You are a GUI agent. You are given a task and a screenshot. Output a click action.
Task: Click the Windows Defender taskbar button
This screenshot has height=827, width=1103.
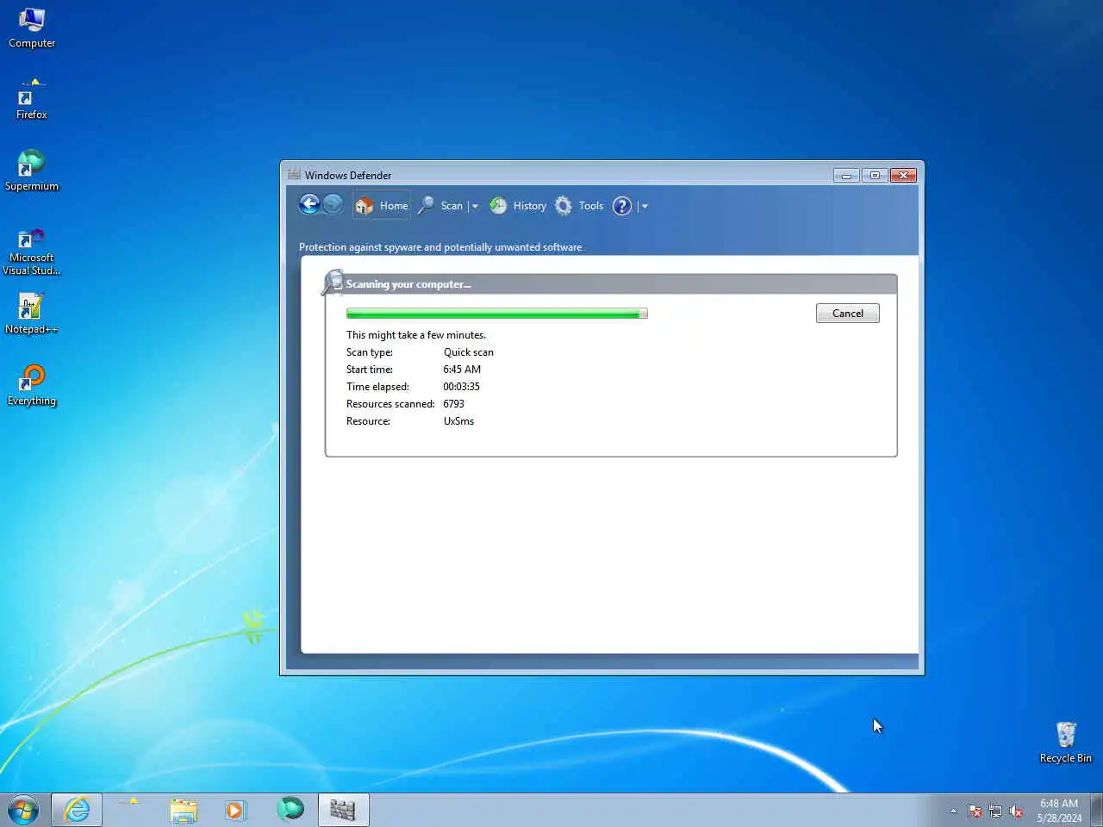343,810
